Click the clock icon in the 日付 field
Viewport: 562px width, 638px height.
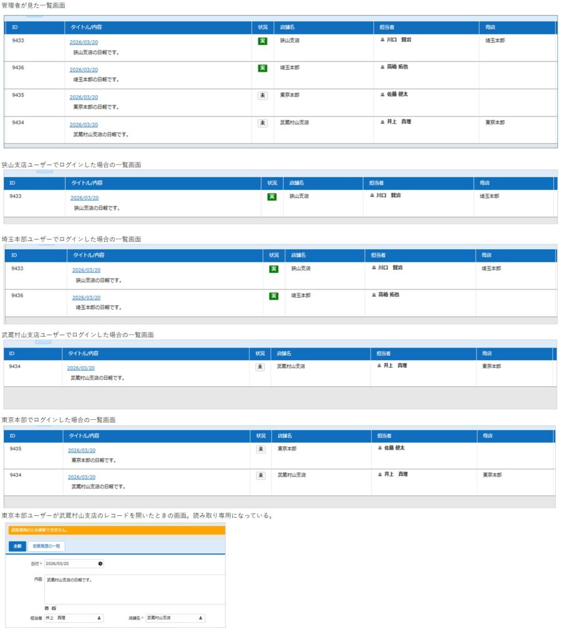coord(100,564)
